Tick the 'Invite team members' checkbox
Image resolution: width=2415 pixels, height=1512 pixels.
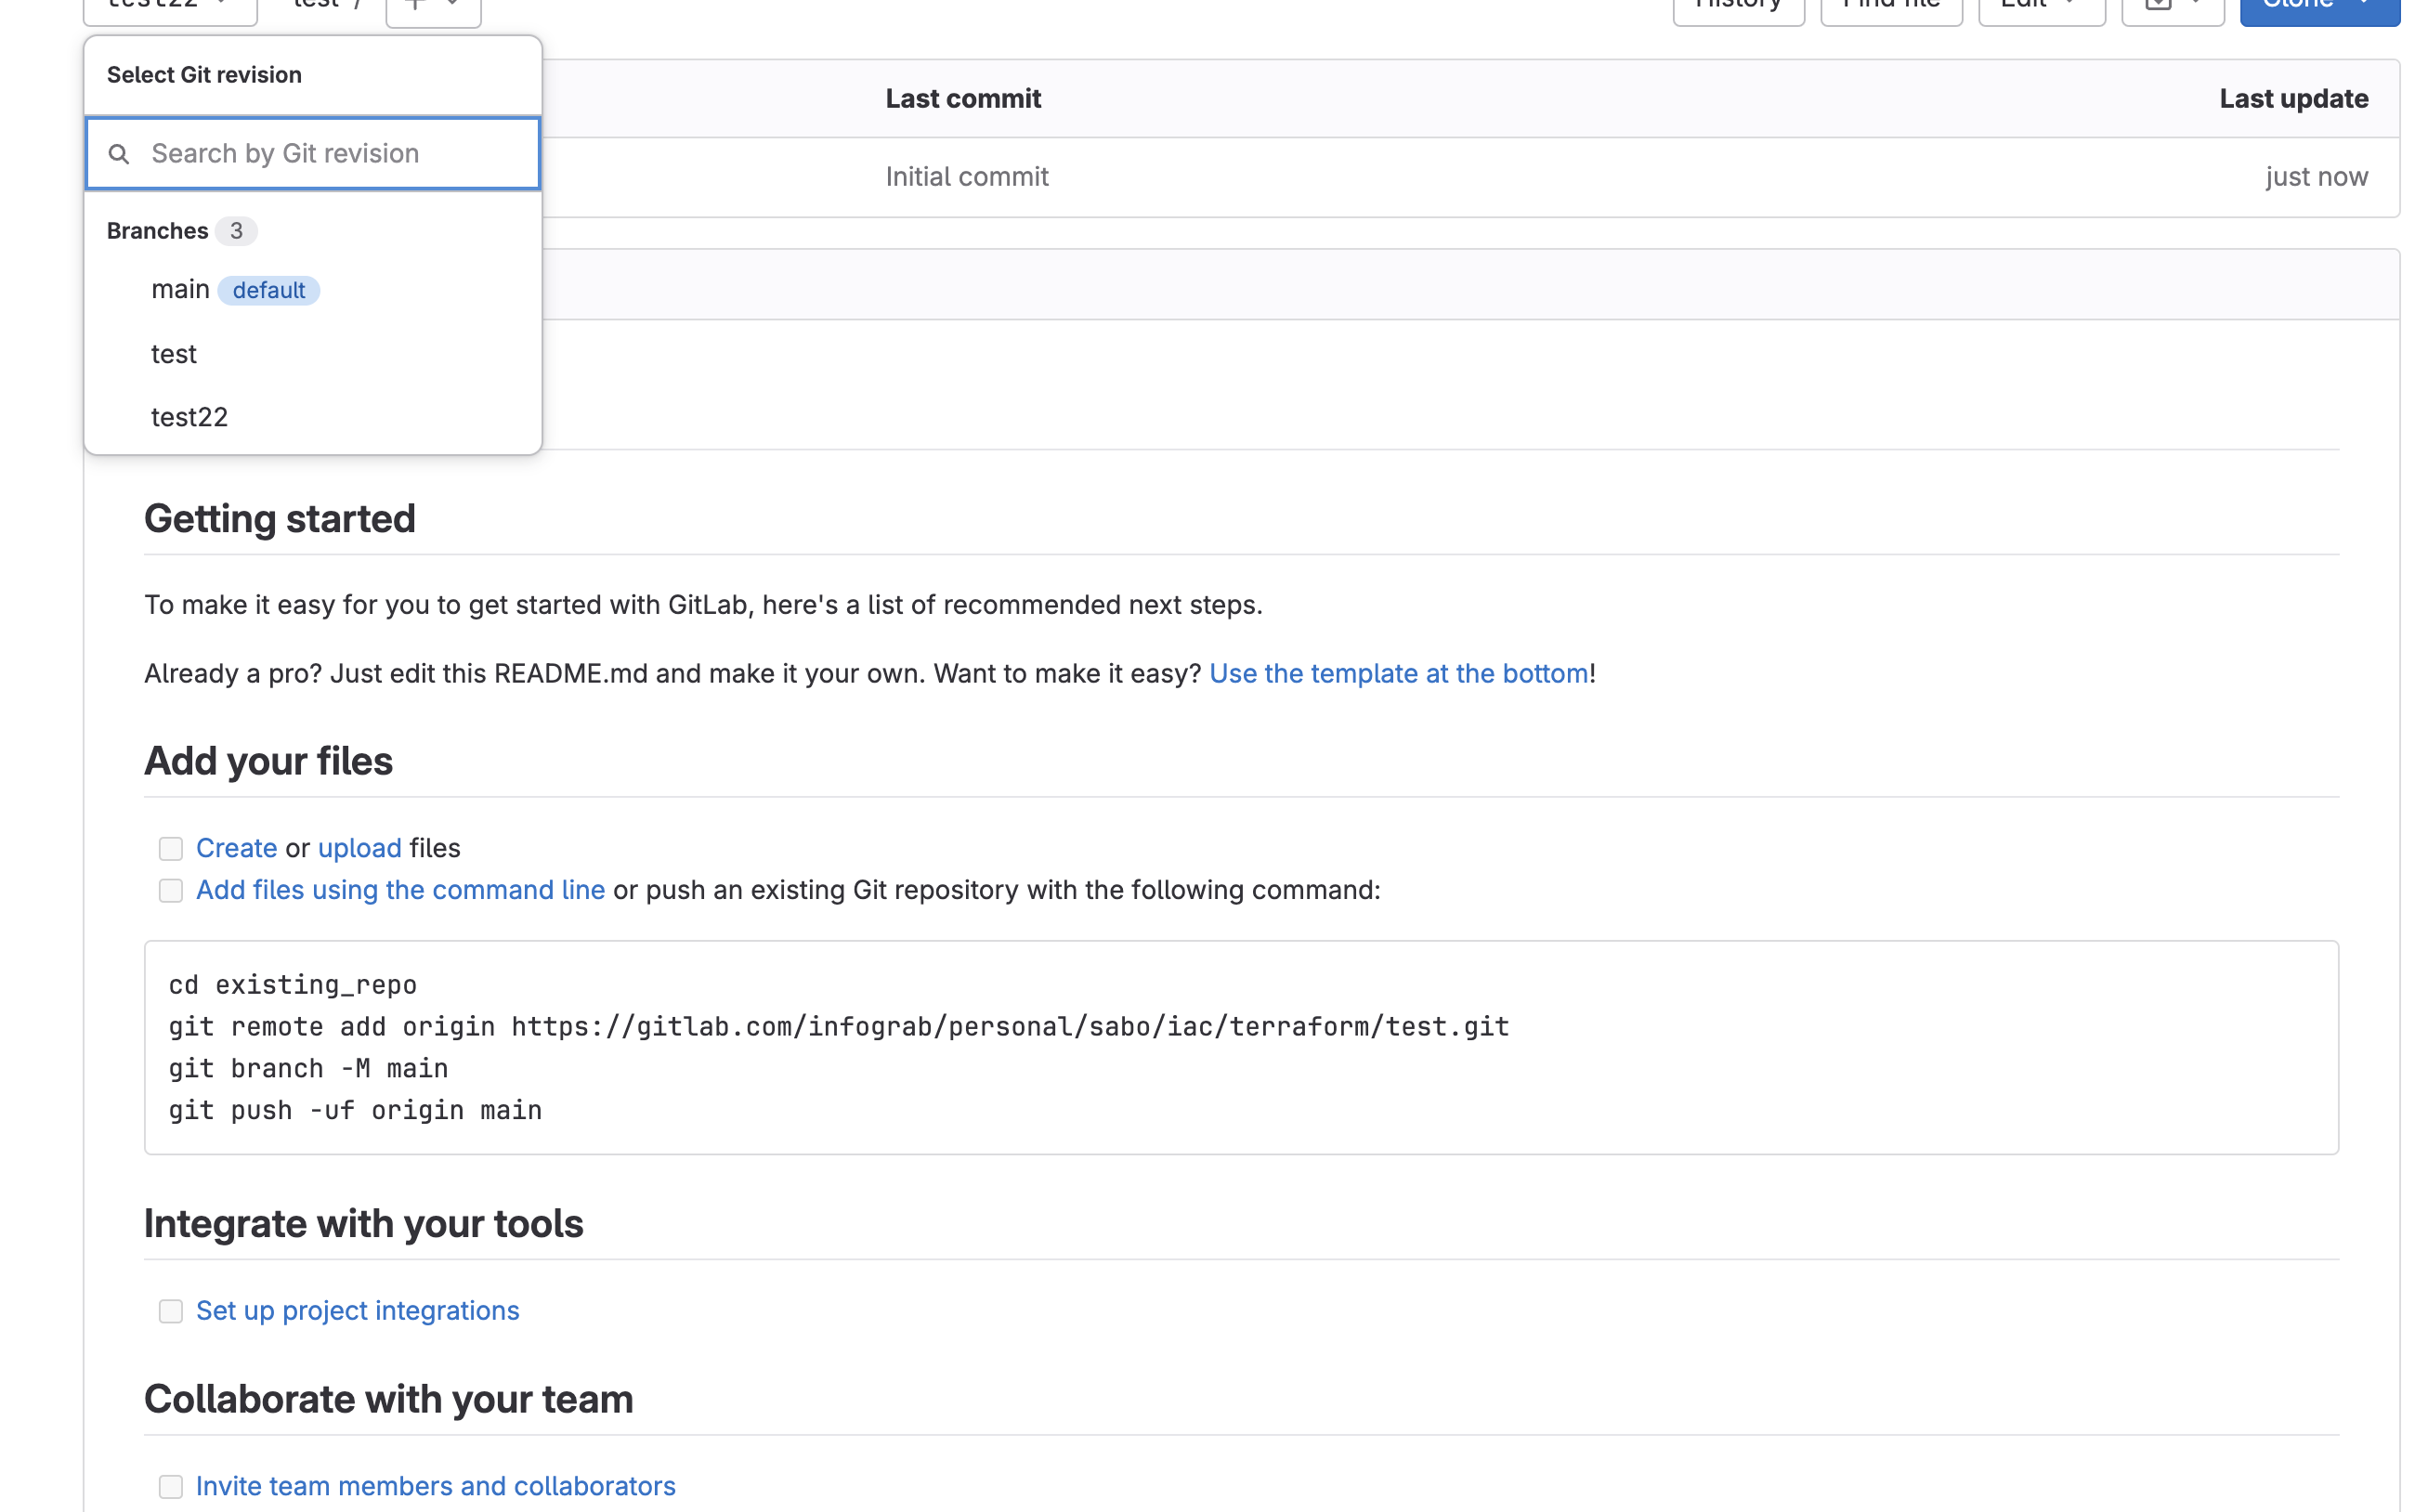click(x=171, y=1487)
